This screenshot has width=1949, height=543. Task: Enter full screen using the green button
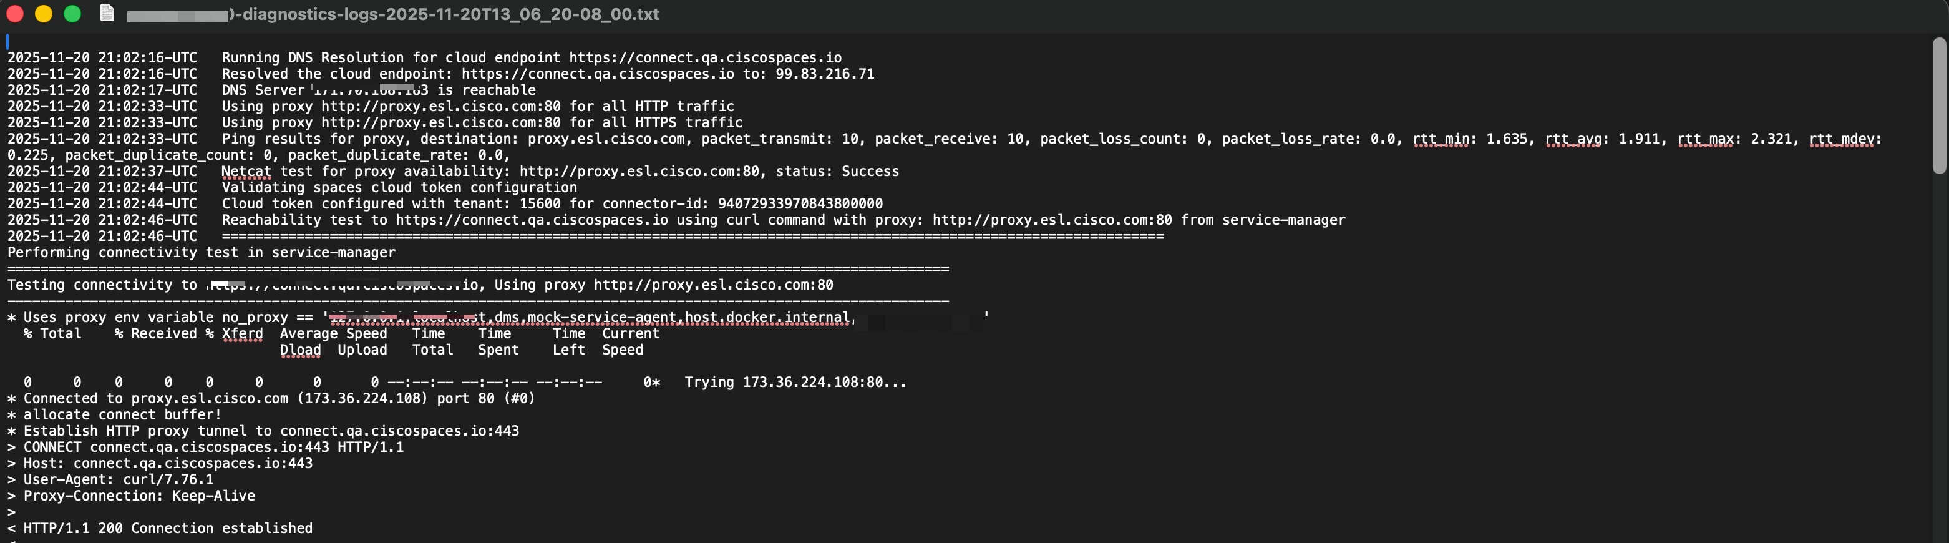click(x=72, y=14)
